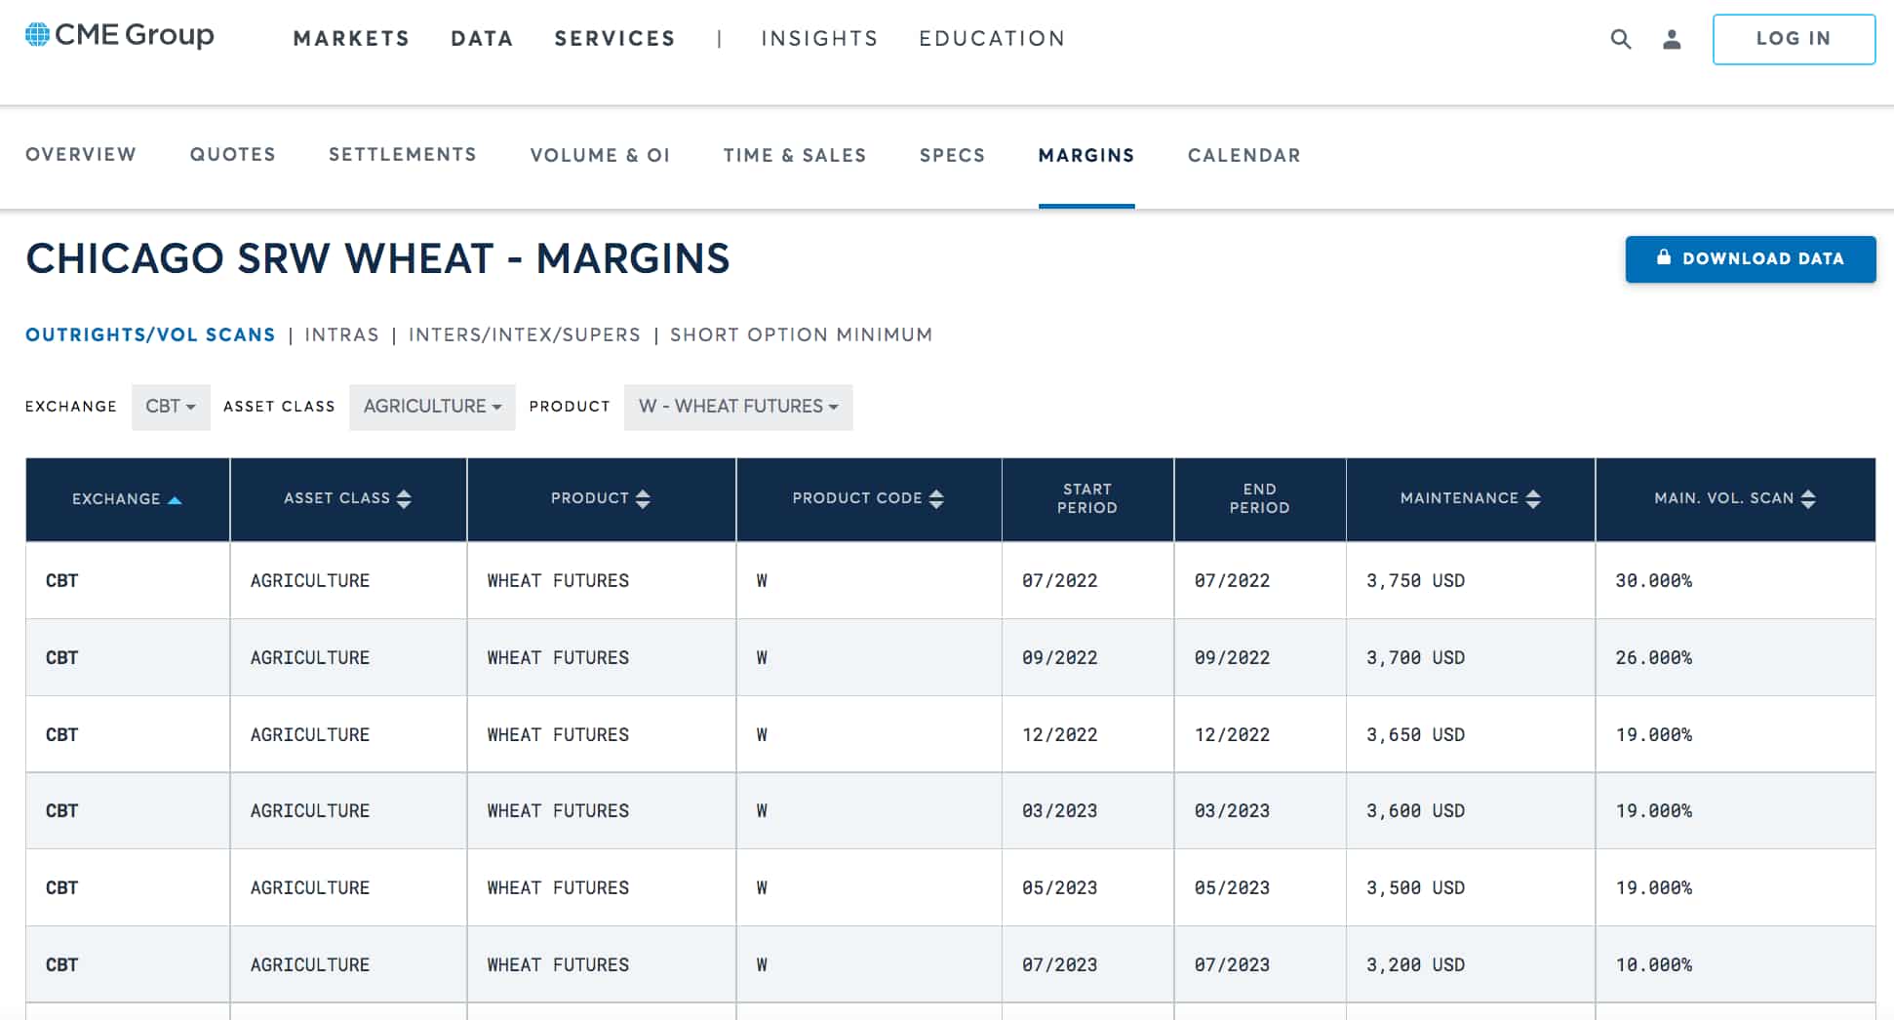This screenshot has width=1894, height=1020.
Task: Open the search icon
Action: pyautogui.click(x=1620, y=39)
